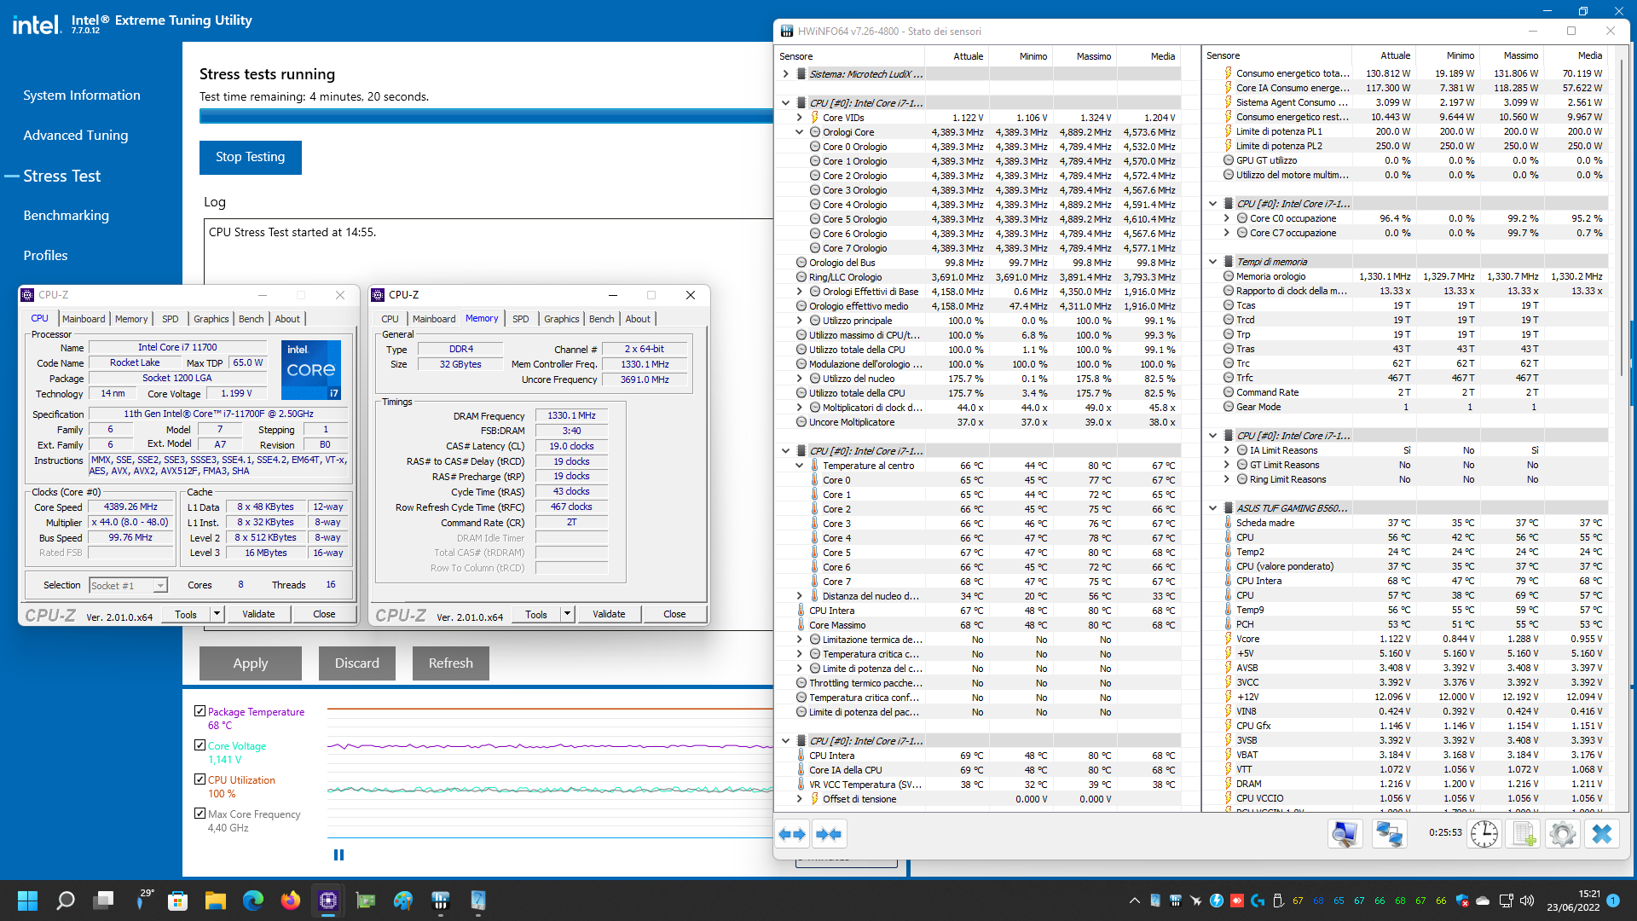Viewport: 1637px width, 921px height.
Task: Click HWiNFO expand columns arrows icon
Action: tap(793, 834)
